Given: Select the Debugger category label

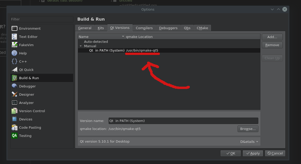Looking at the screenshot, I should [x=27, y=86].
